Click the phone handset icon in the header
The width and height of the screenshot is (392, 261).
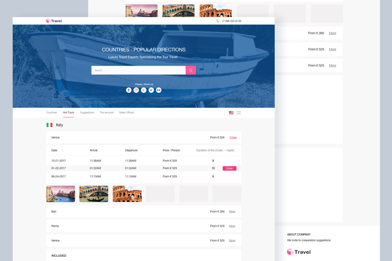coord(218,21)
